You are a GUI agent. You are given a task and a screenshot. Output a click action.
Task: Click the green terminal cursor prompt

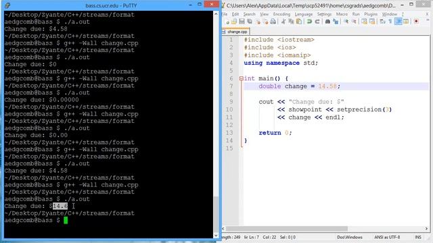(66, 221)
